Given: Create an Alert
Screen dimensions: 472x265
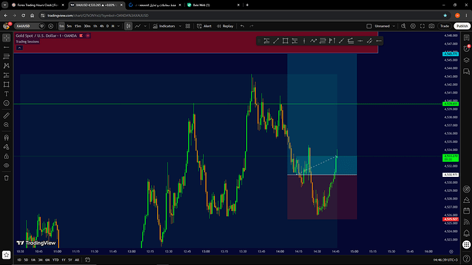Looking at the screenshot, I should (x=204, y=26).
